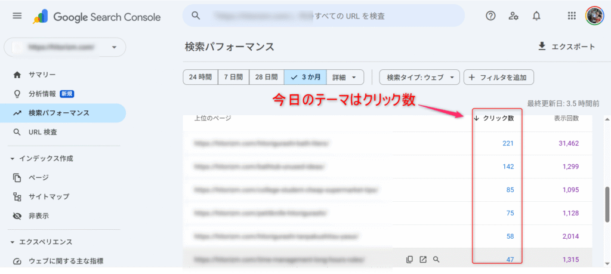Go to サマリー in the sidebar
The width and height of the screenshot is (611, 274).
42,75
